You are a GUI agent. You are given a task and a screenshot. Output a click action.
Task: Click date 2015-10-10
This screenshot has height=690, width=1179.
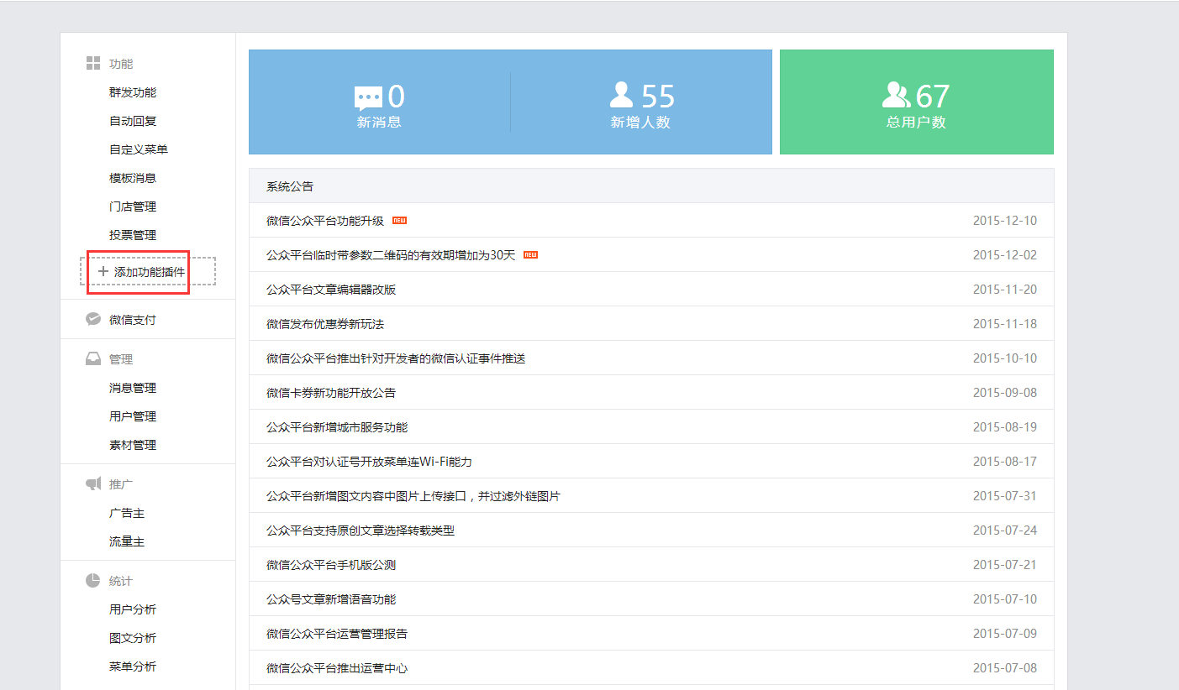point(1005,358)
